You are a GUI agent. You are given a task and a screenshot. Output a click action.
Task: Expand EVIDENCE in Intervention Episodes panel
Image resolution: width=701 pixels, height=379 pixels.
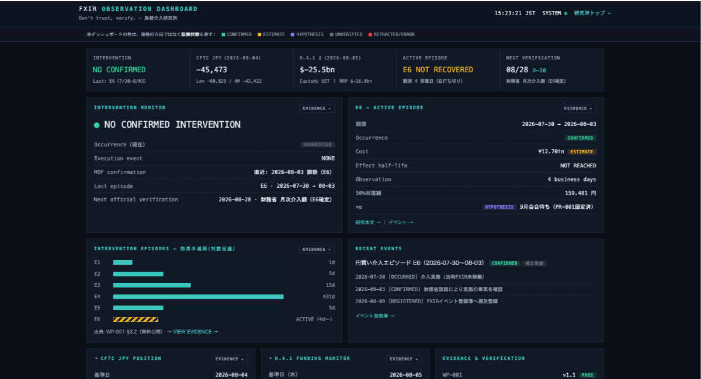click(317, 249)
